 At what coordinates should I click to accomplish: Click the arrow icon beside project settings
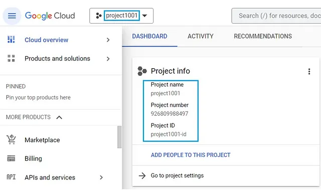(x=142, y=175)
